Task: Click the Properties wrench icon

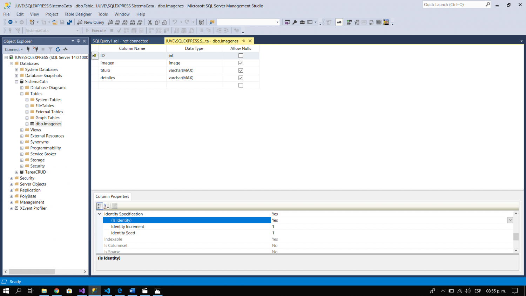Action: click(295, 22)
